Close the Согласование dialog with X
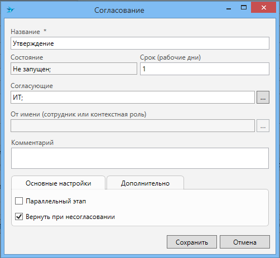Viewport: 280px width, 258px height. pyautogui.click(x=263, y=7)
